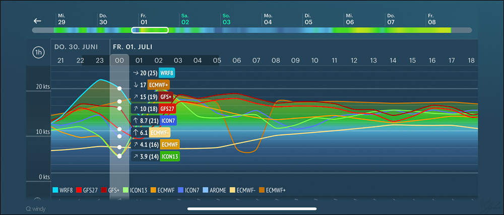Click the ECMWF- tooltip label
Screen dimensions: 504x215
160,132
